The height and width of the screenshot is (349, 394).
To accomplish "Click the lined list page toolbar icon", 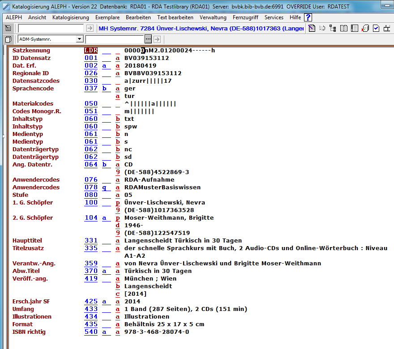I will click(x=355, y=28).
